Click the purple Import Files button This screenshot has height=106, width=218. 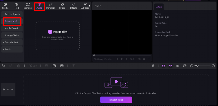point(116,100)
